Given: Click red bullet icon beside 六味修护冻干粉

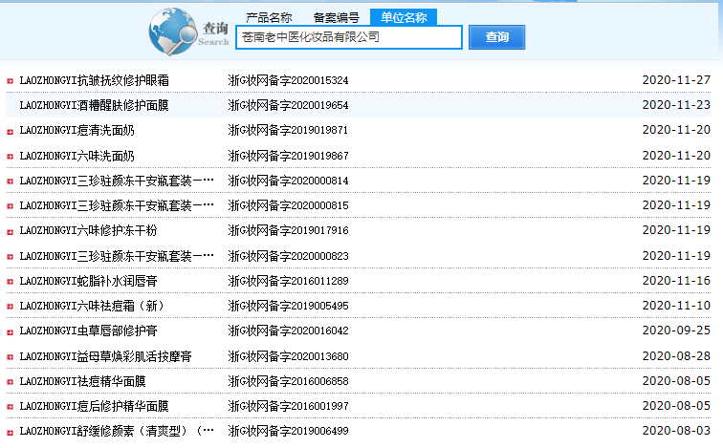Looking at the screenshot, I should (x=10, y=231).
